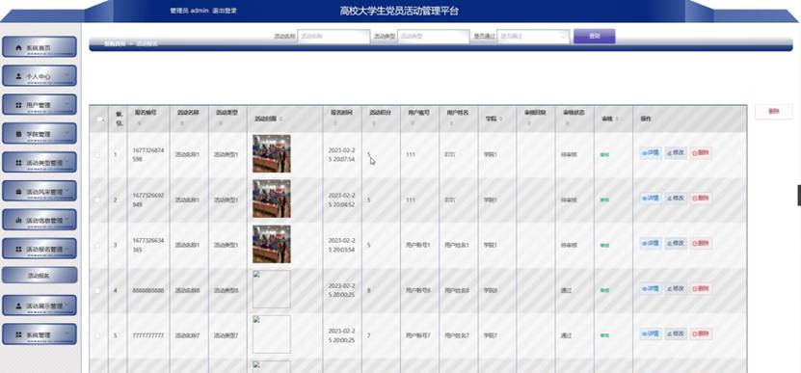The image size is (801, 373).
Task: Click the green 审核 tag in row 4
Action: click(x=604, y=290)
